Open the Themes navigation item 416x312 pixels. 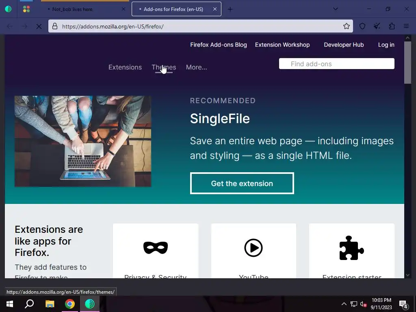[x=164, y=67]
